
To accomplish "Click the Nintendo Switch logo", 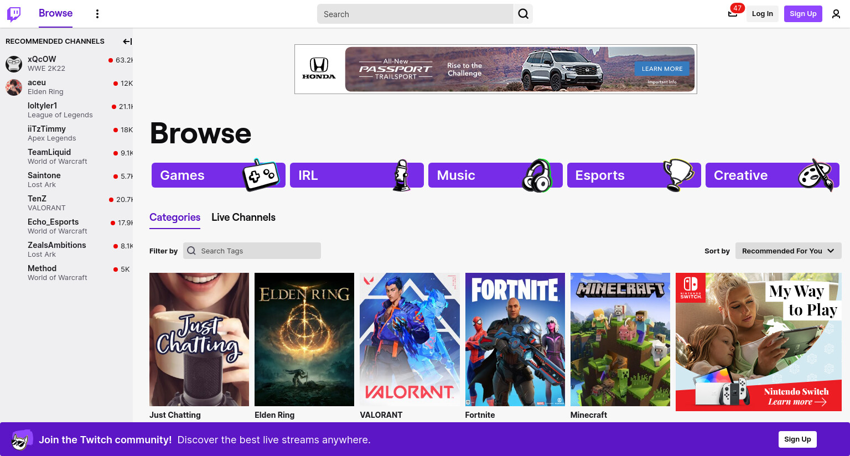I will (691, 287).
